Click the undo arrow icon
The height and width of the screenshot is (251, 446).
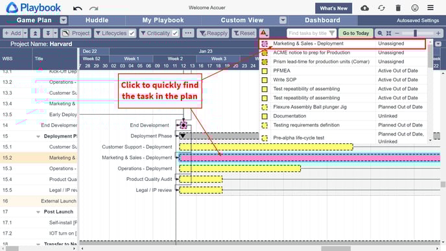[77, 8]
